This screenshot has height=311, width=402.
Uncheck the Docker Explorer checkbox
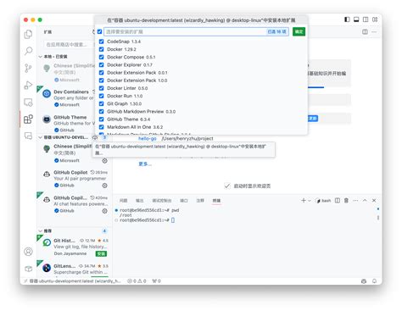tap(101, 65)
